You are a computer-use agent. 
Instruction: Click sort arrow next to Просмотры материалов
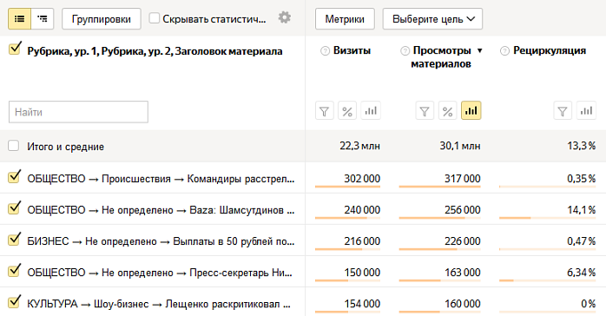click(479, 50)
